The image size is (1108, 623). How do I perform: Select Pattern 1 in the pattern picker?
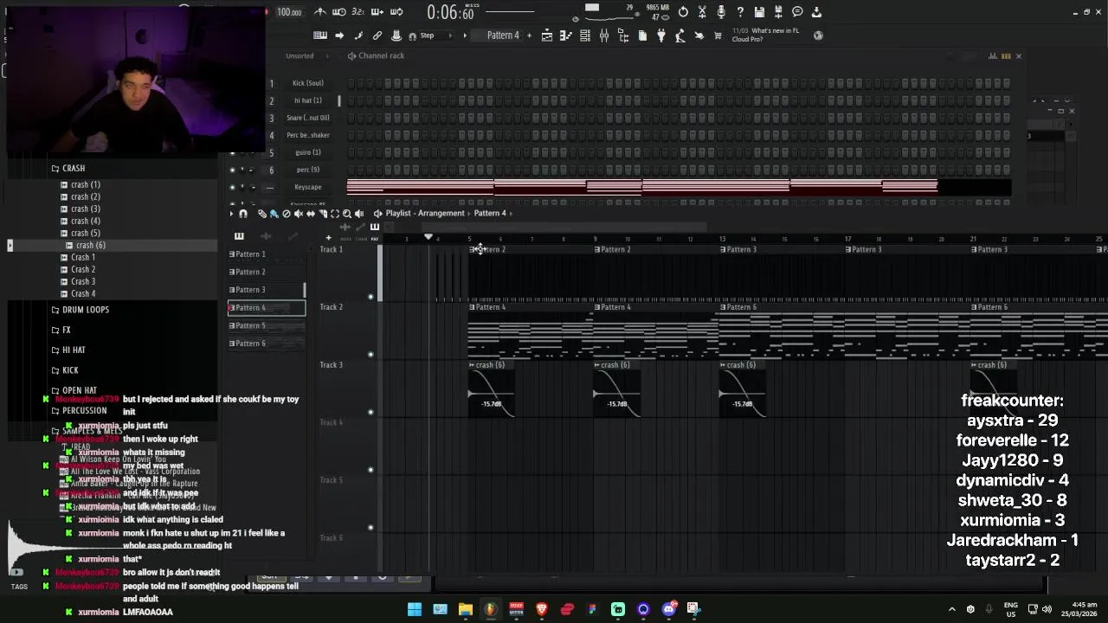pyautogui.click(x=267, y=254)
